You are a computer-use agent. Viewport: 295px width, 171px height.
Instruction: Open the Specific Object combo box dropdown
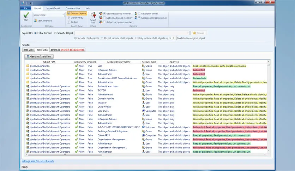[188, 33]
